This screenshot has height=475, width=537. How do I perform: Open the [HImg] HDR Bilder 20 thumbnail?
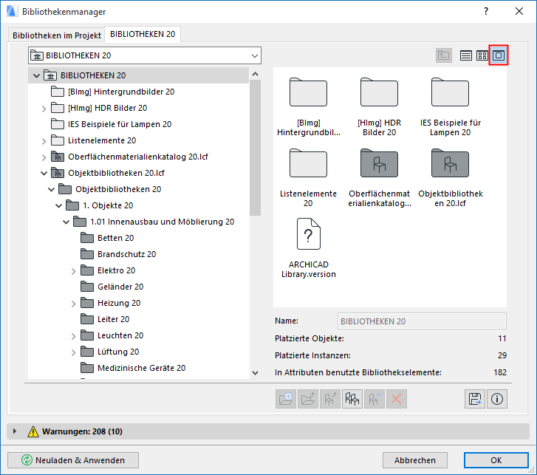379,107
